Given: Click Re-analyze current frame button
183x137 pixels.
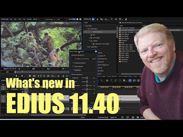Looking at the screenshot, I should point(82,59).
